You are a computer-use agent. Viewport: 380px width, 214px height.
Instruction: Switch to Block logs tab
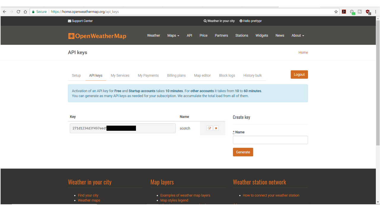tap(227, 75)
